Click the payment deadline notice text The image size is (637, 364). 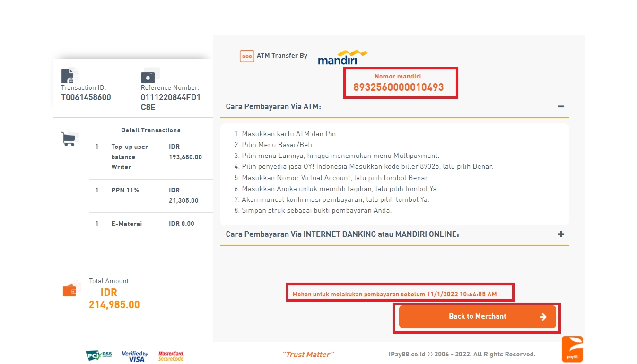tap(394, 295)
